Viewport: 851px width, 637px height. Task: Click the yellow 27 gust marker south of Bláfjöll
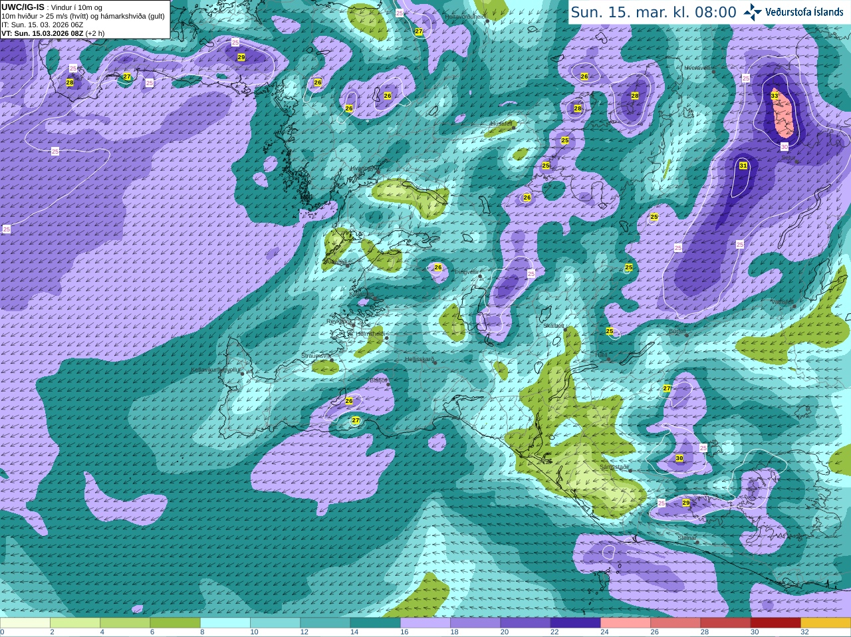point(356,420)
